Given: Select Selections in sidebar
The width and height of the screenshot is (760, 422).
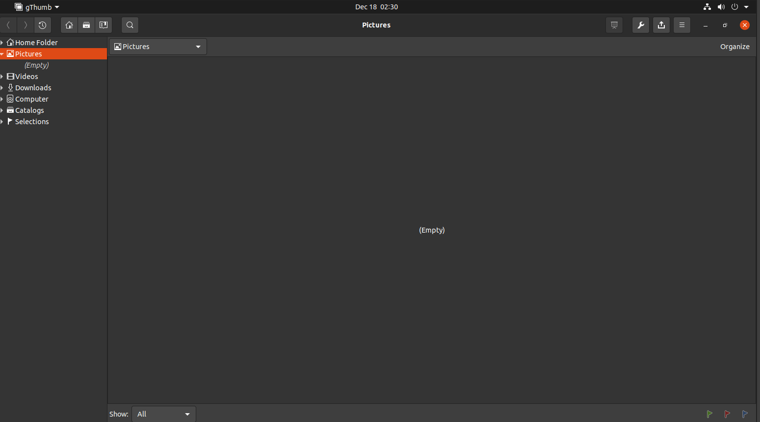Looking at the screenshot, I should (x=53, y=122).
